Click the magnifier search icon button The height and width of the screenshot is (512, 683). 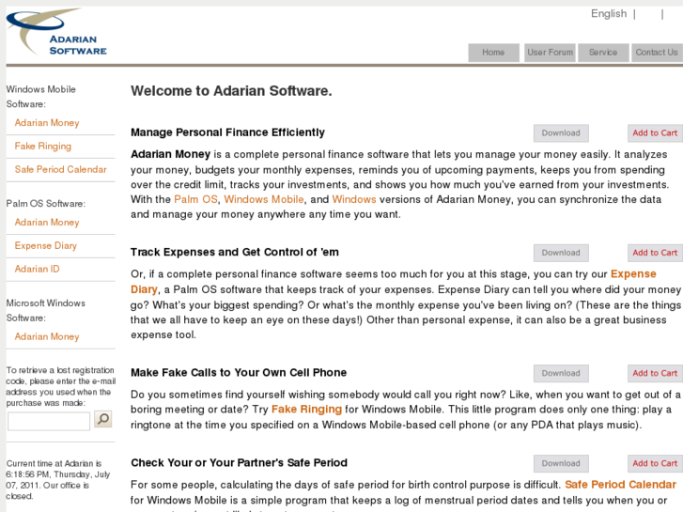[x=103, y=419]
